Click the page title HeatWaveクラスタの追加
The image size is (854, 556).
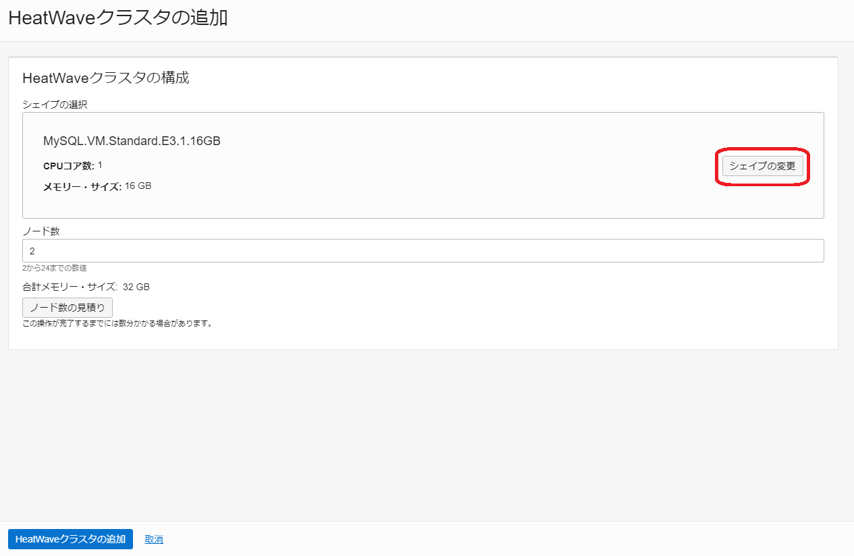pyautogui.click(x=117, y=18)
